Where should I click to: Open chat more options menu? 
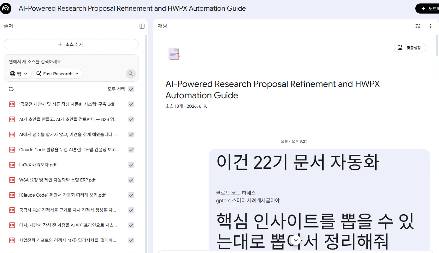click(430, 26)
